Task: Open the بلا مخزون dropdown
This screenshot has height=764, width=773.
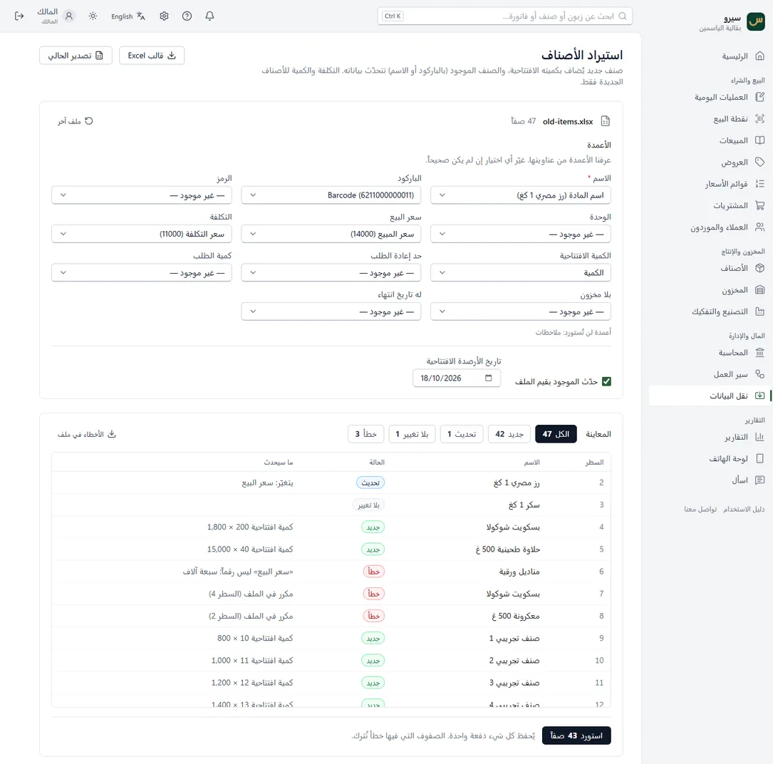Action: 521,311
